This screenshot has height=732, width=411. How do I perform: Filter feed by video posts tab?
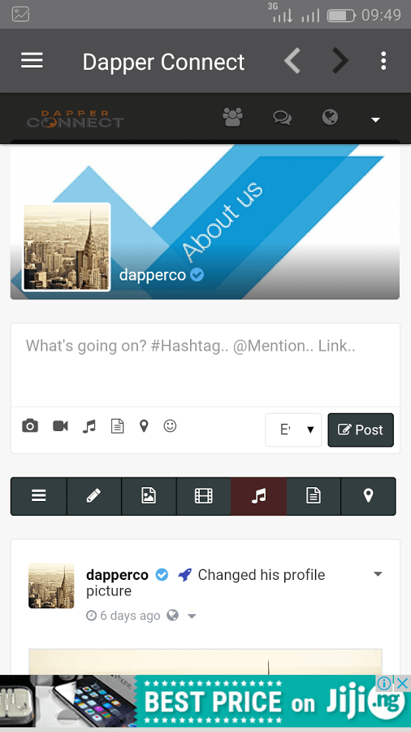point(204,496)
